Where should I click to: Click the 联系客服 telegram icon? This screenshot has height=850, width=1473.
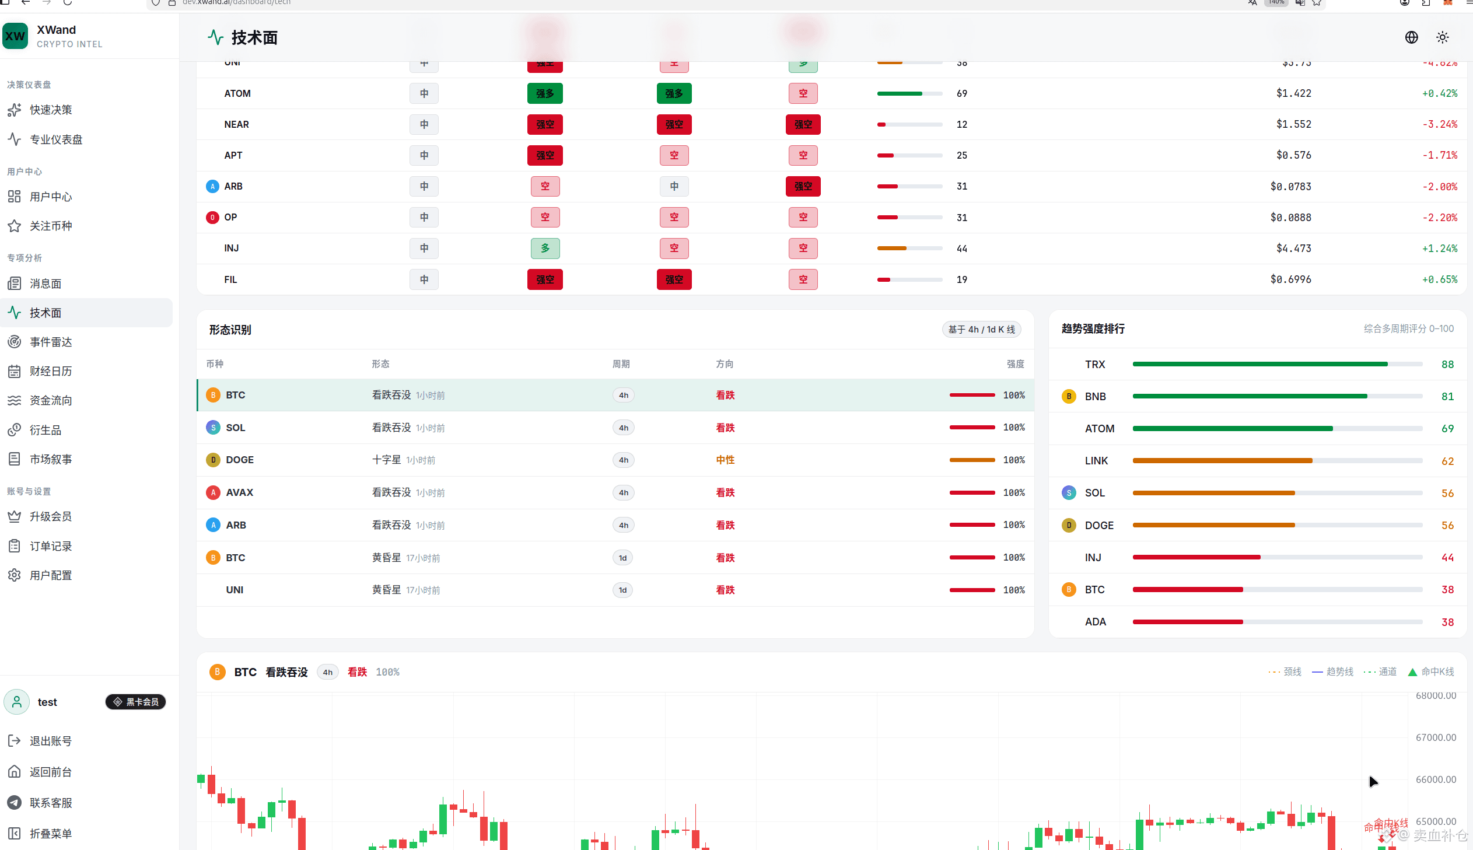click(15, 803)
